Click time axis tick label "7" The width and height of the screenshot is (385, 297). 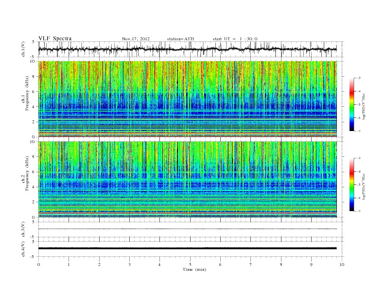coord(251,264)
